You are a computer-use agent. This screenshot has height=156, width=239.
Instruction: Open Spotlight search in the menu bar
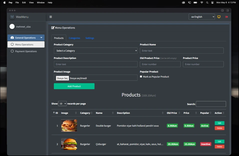coord(207,2)
